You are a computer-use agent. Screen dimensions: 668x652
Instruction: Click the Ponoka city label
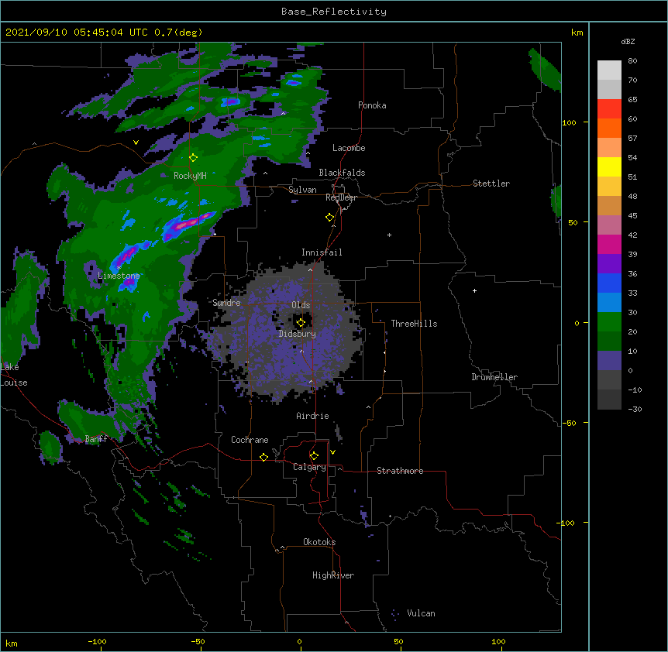[x=372, y=105]
